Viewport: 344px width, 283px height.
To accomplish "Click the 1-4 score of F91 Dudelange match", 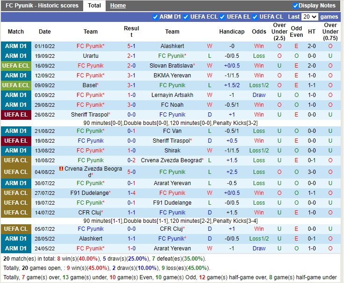I will coord(131,193).
